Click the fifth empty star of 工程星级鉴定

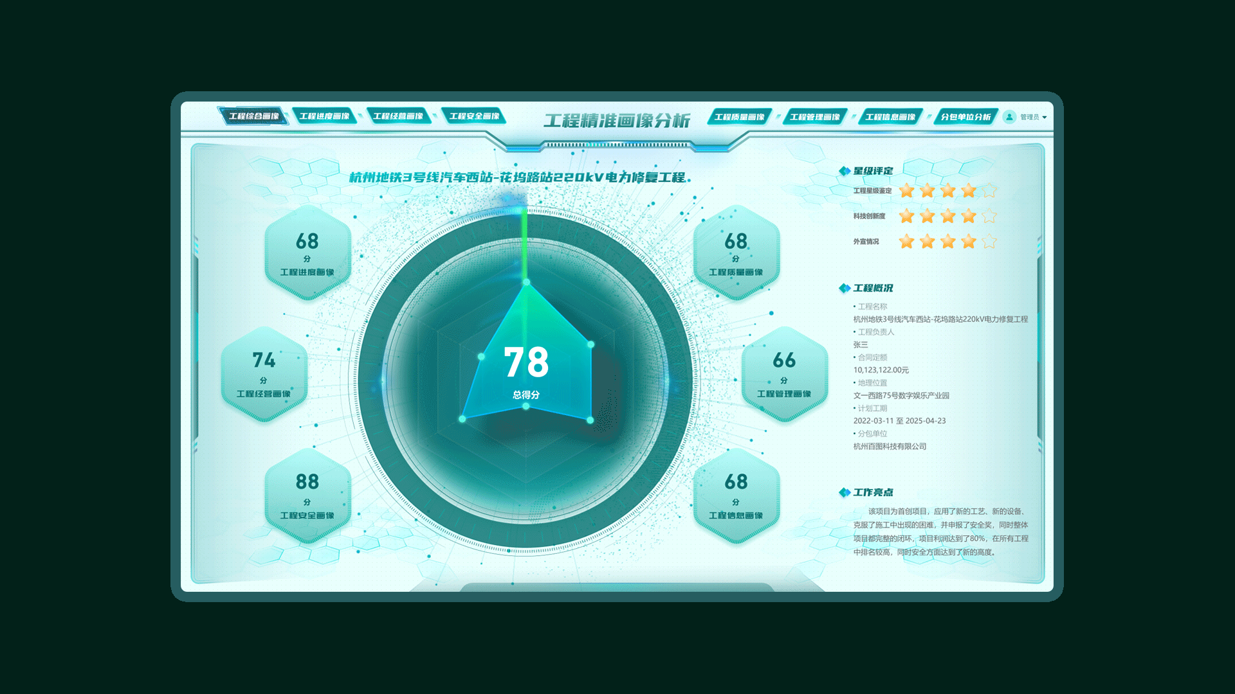[989, 191]
